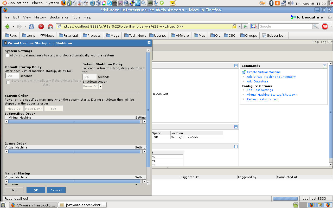Open the Applications menu
Viewport: 333px width, 208px height.
coord(18,3)
